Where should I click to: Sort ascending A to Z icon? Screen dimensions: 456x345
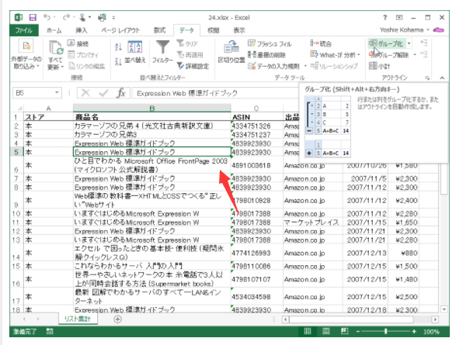[118, 47]
